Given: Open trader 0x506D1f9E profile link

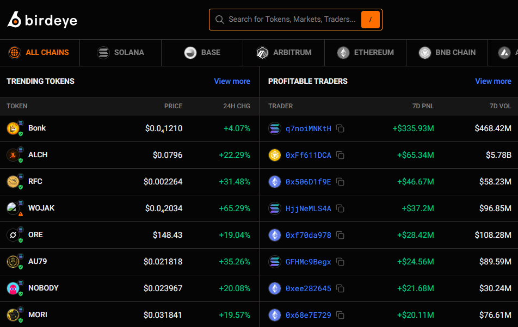Looking at the screenshot, I should (x=308, y=182).
